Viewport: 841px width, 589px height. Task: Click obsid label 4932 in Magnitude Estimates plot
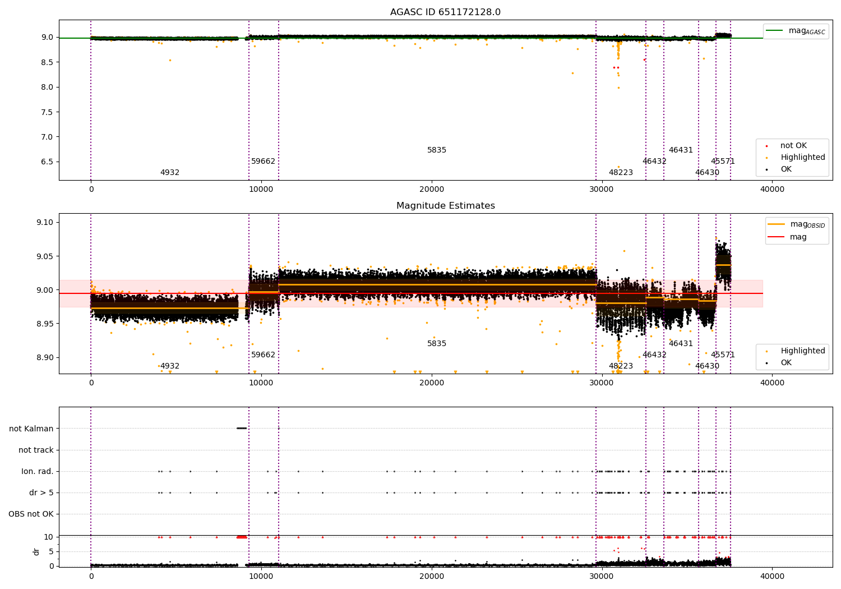click(170, 366)
